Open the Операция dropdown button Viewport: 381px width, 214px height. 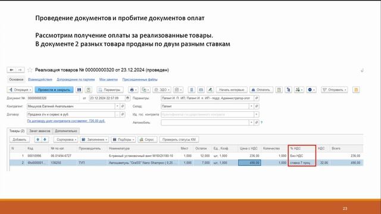(x=20, y=90)
